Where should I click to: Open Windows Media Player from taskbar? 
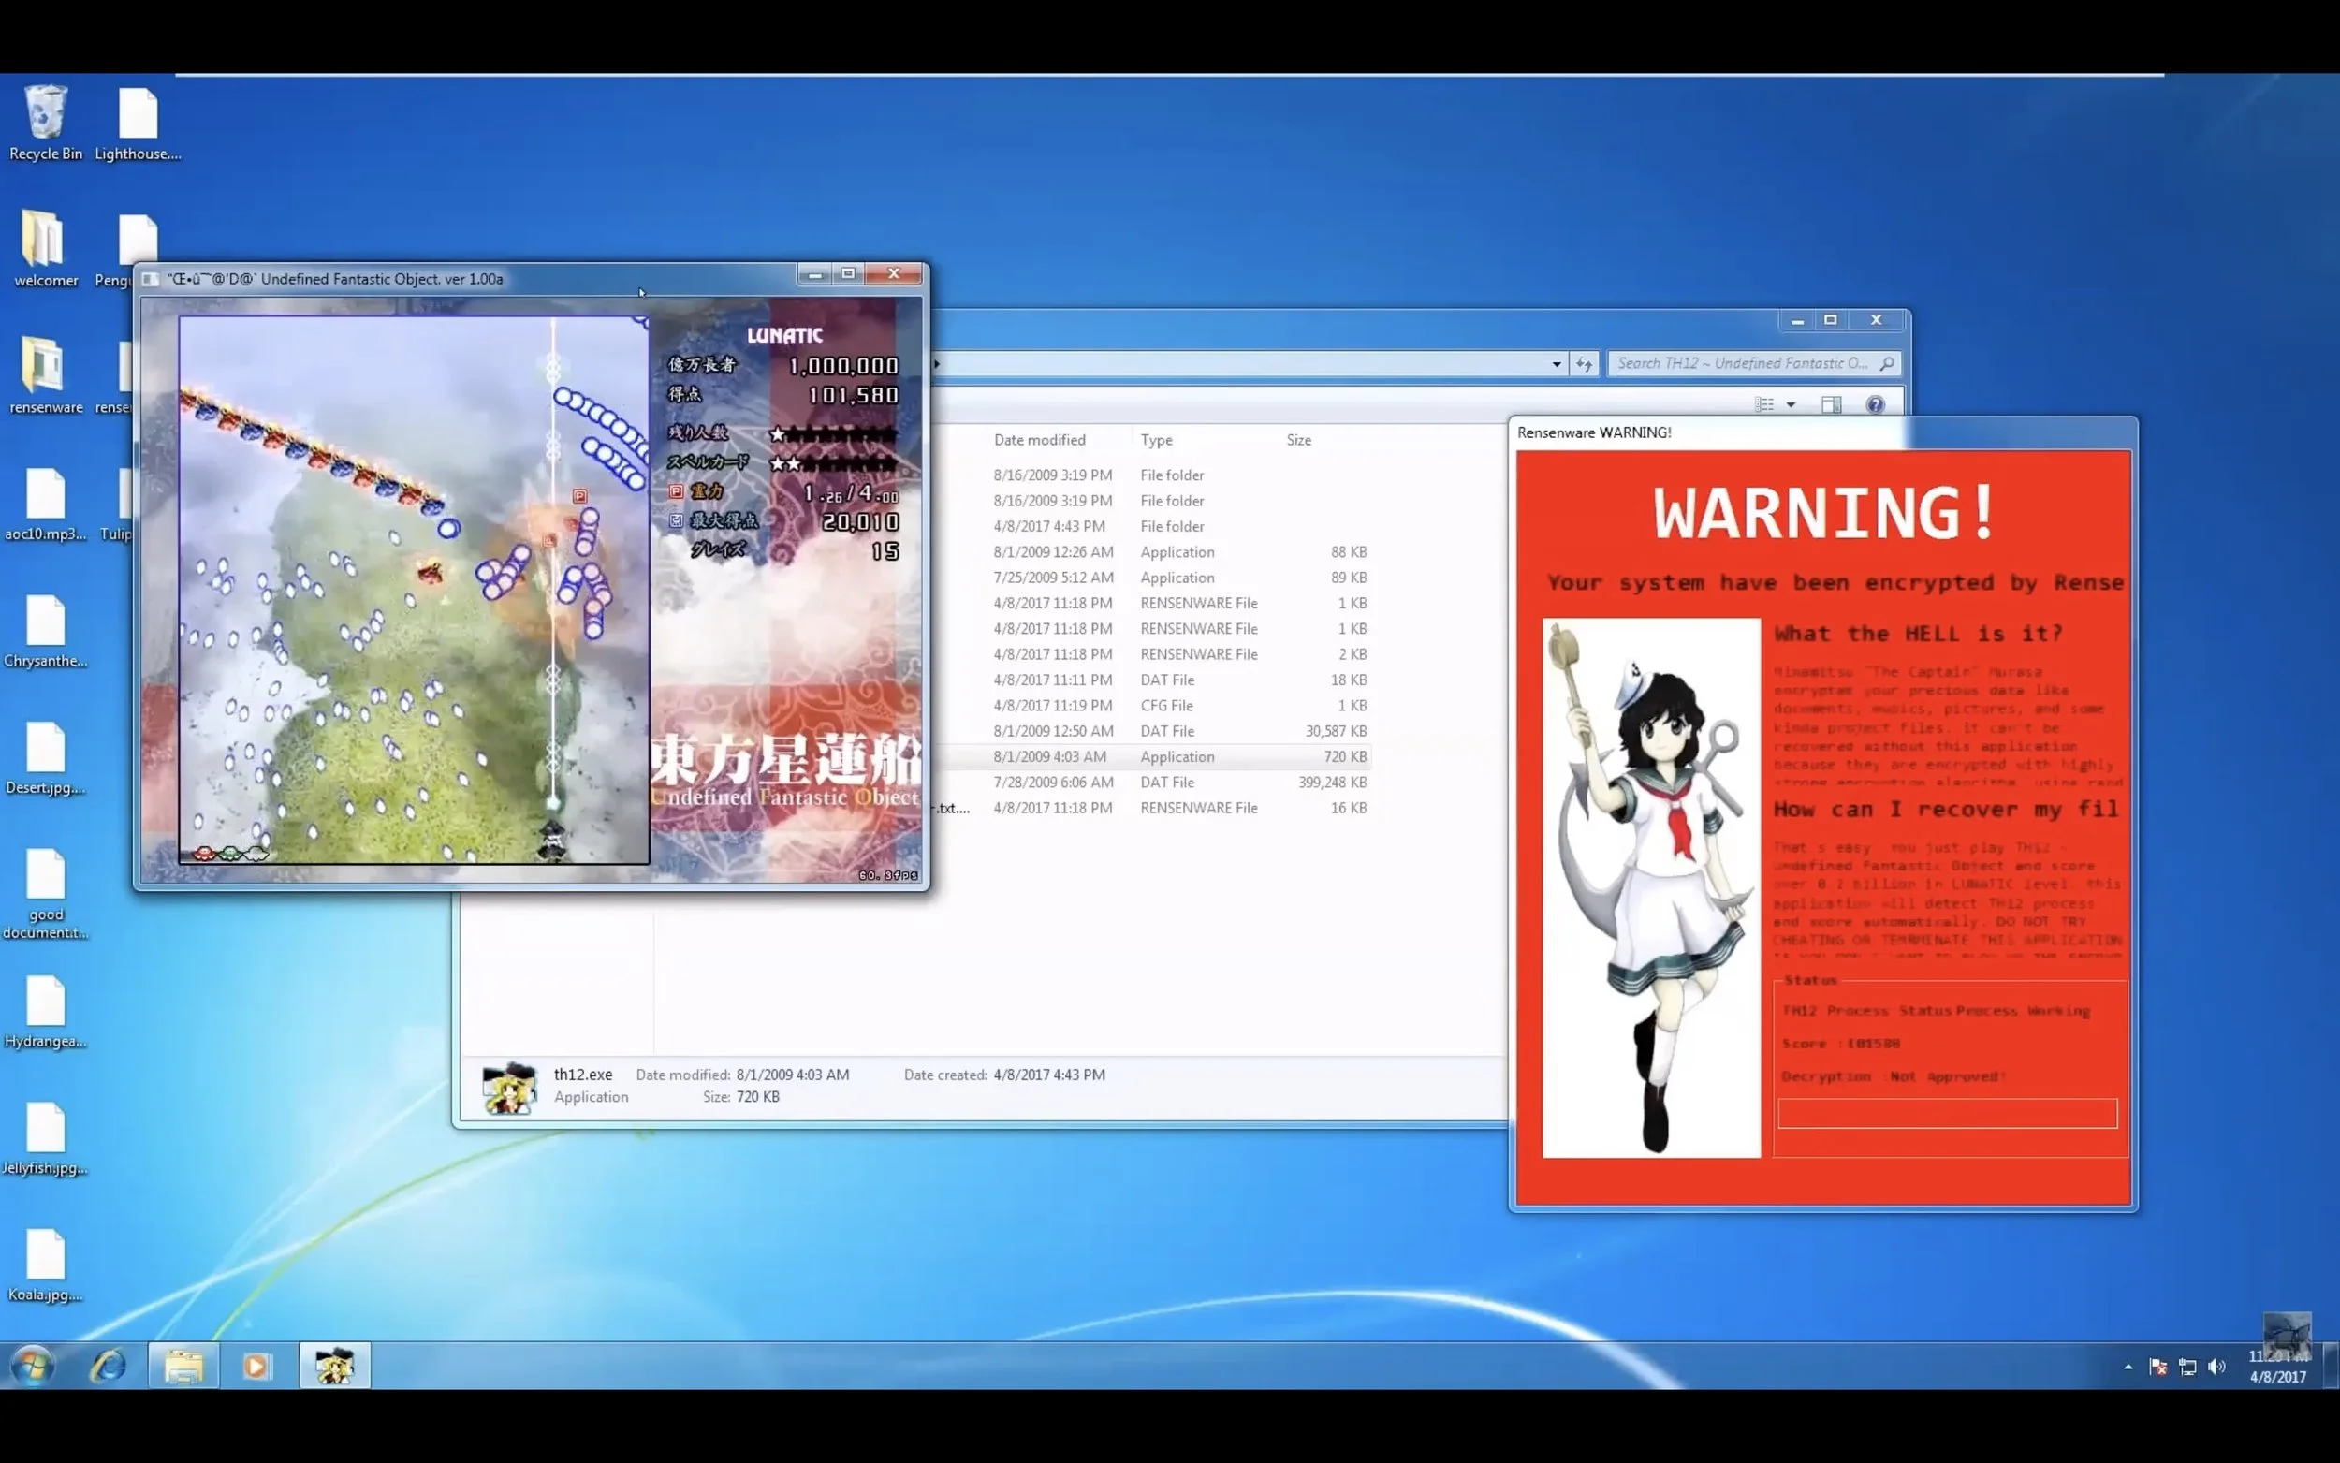pos(256,1366)
